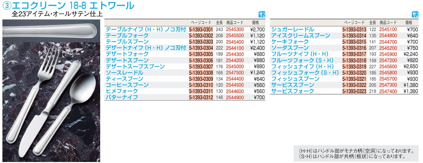Click the circled number 3 heading marker
423x163 pixels.
[7, 6]
